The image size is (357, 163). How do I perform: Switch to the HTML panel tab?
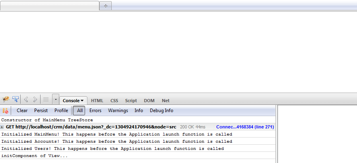pos(97,101)
